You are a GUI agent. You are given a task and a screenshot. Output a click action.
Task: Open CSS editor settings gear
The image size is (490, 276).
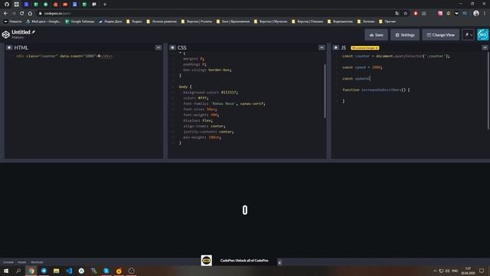[172, 48]
